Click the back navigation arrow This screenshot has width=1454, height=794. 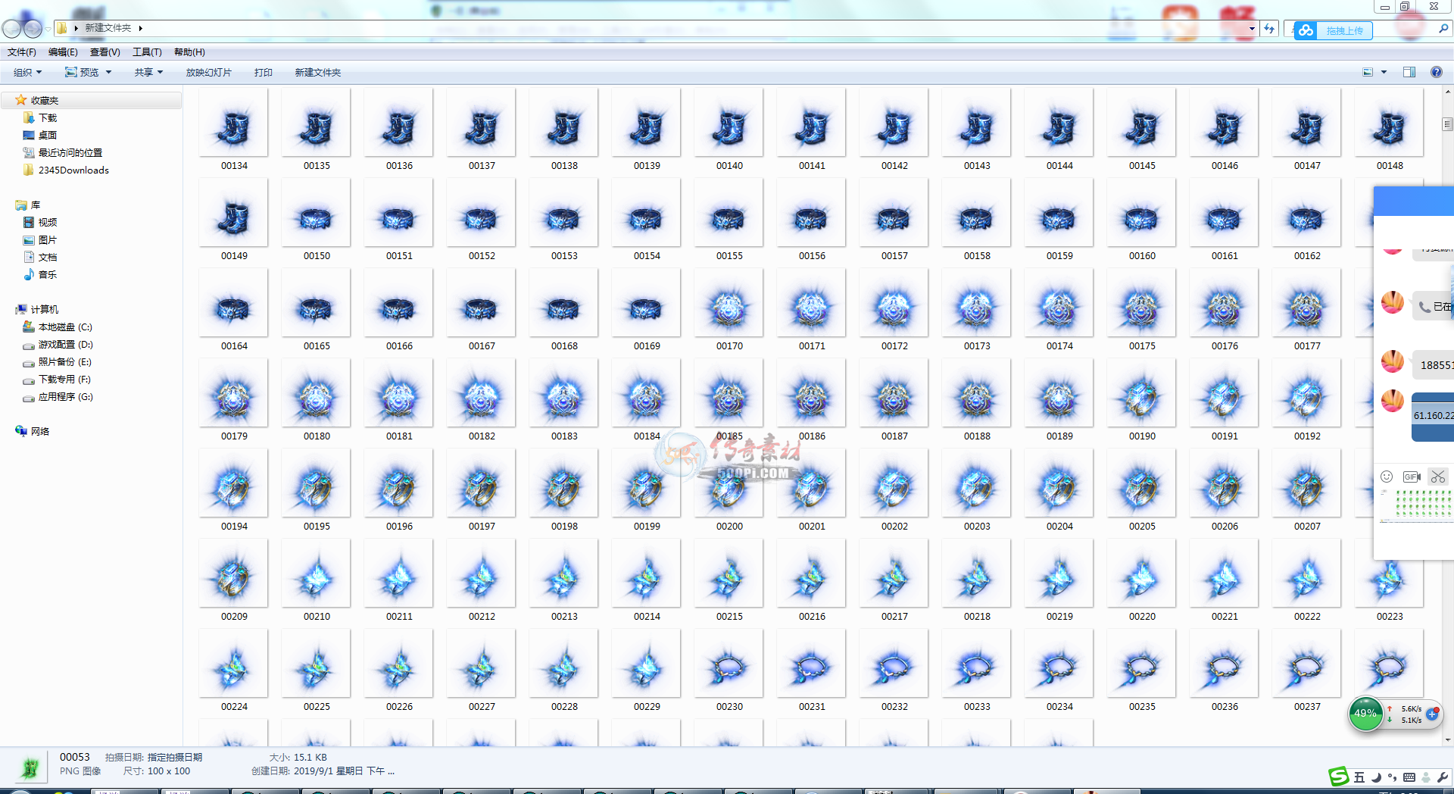(12, 29)
